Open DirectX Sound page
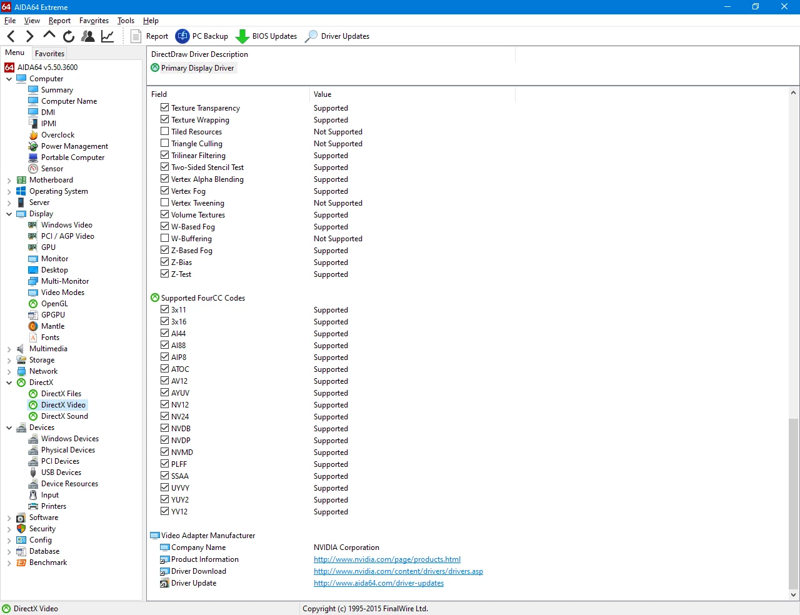 click(x=64, y=416)
